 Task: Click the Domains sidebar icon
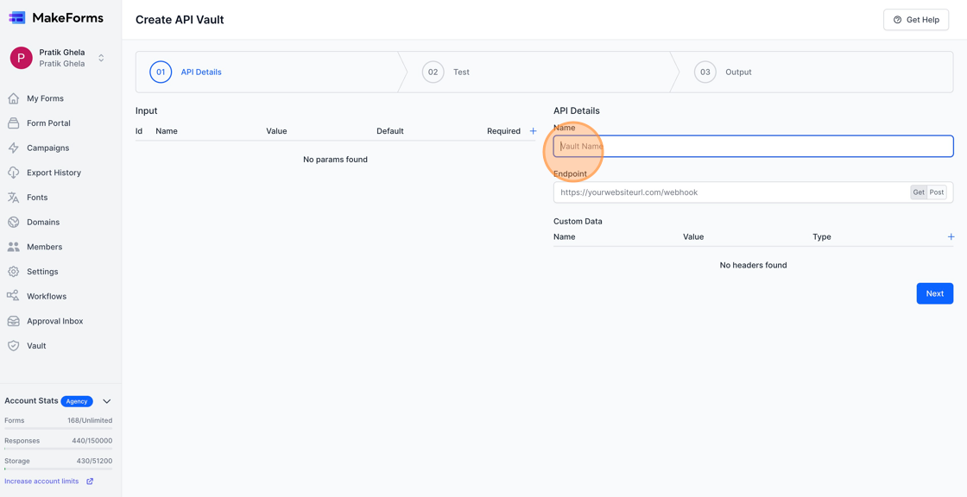14,222
